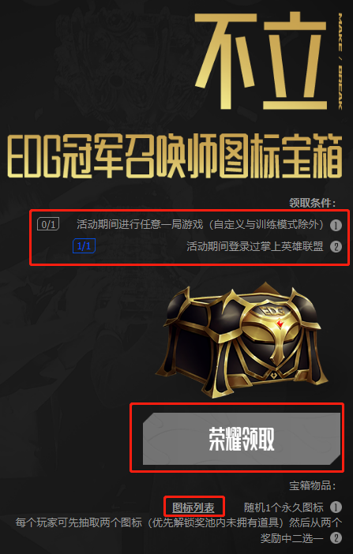Viewport: 353px width, 554px height.
Task: Click the EDG logo on the chest lid
Action: [x=273, y=311]
